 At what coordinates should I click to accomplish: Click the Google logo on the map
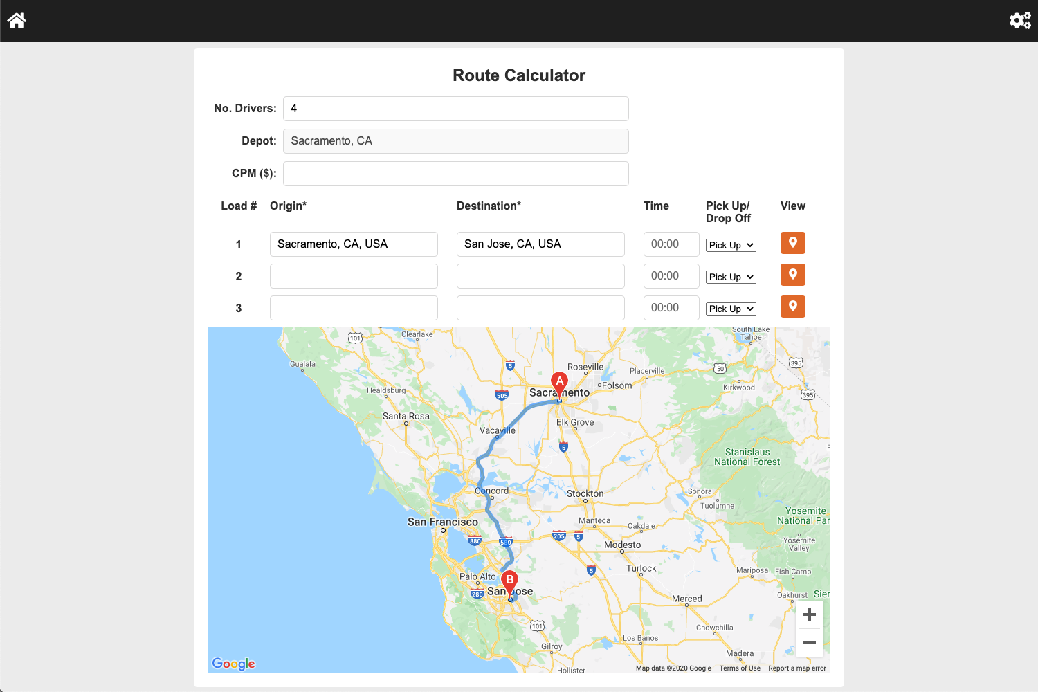point(233,664)
